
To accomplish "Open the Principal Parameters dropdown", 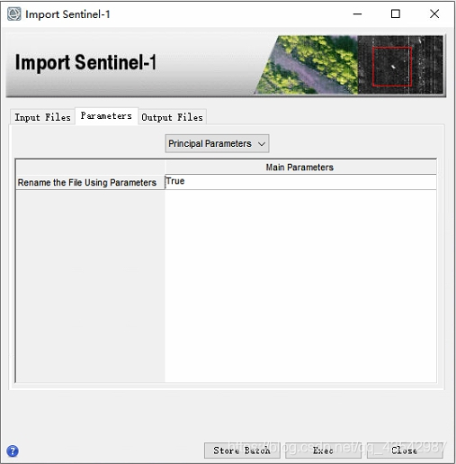I will coord(217,143).
